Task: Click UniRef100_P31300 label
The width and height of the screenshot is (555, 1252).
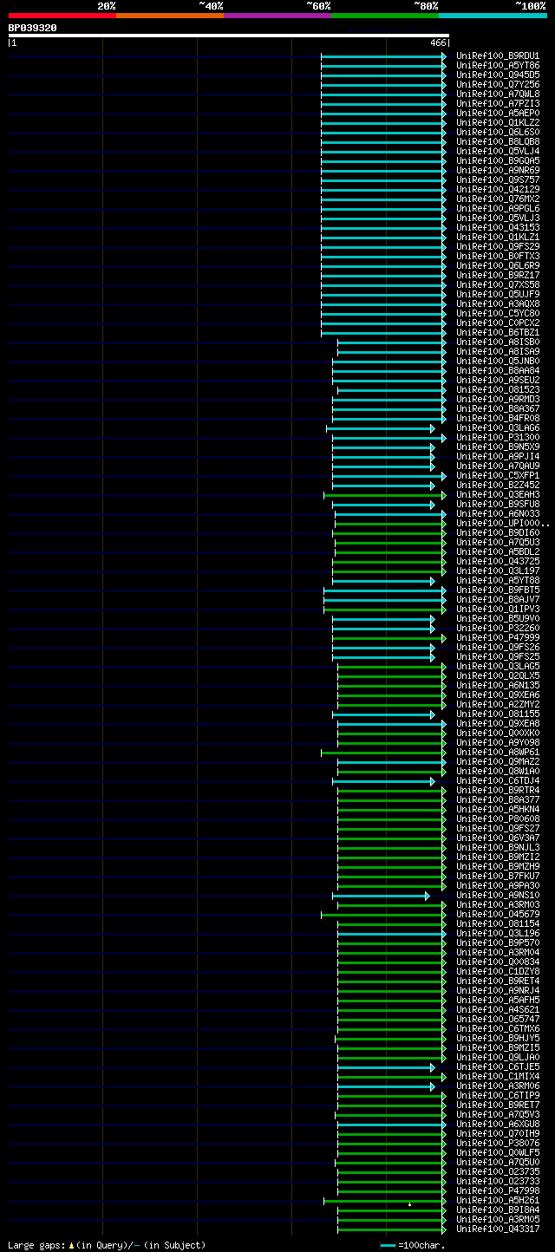Action: pyautogui.click(x=498, y=438)
